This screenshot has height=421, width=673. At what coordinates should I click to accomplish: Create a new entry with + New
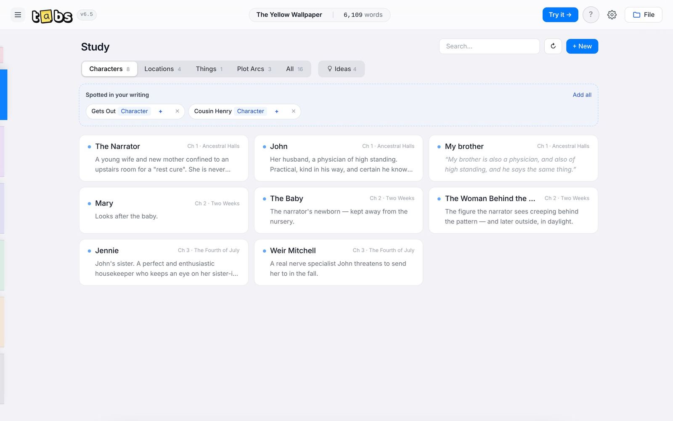pos(582,46)
